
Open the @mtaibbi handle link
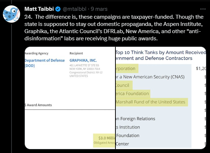[74, 9]
